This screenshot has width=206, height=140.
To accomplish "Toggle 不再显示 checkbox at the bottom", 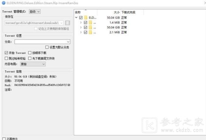I will click(4, 139).
